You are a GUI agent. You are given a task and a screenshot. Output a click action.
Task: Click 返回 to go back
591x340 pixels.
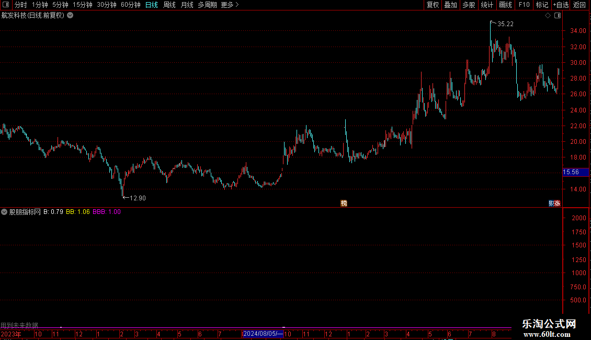(579, 5)
